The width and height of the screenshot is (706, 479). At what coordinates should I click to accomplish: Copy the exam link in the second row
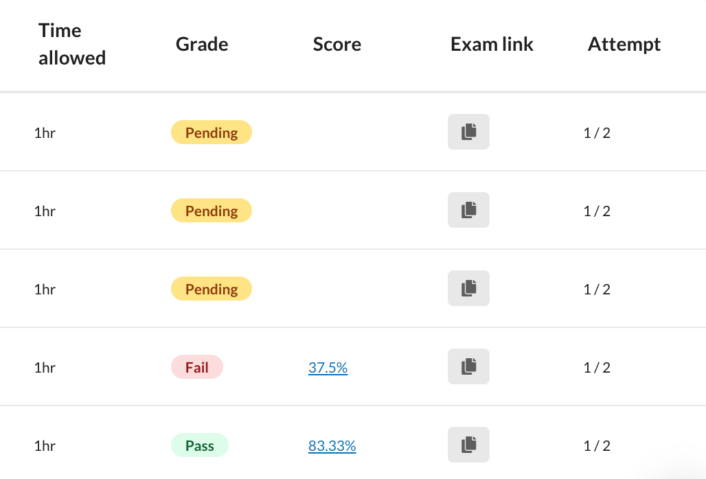pyautogui.click(x=468, y=210)
